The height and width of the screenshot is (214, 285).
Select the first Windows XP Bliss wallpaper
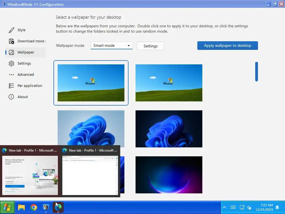[91, 83]
